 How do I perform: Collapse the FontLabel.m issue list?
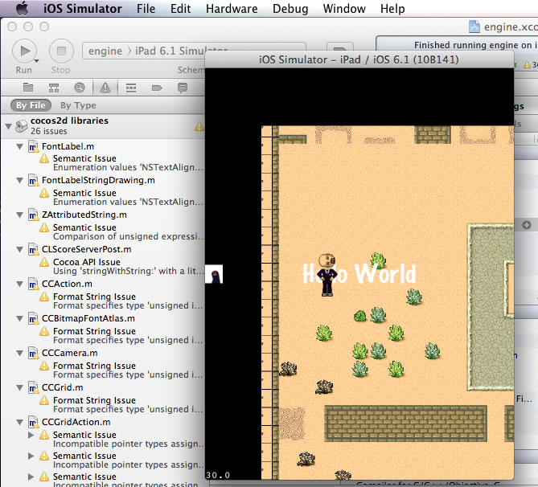coord(20,147)
